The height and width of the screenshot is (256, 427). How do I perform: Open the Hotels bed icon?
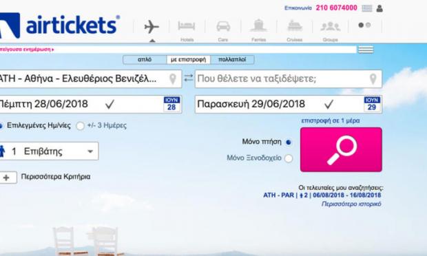click(187, 26)
